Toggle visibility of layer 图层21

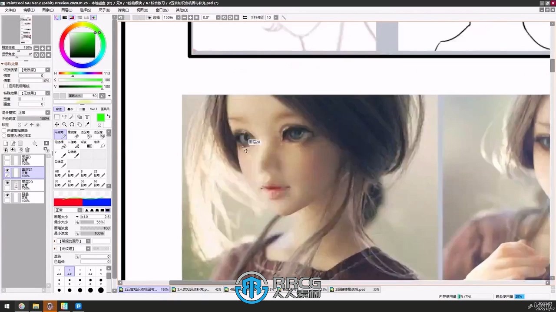[x=7, y=170]
